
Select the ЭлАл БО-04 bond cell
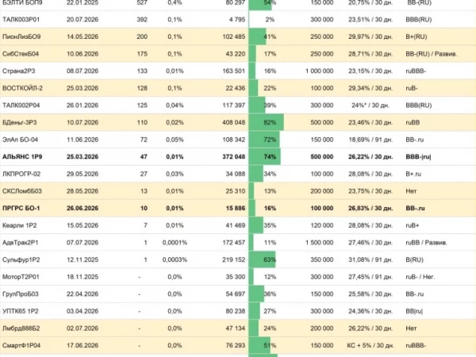point(20,140)
